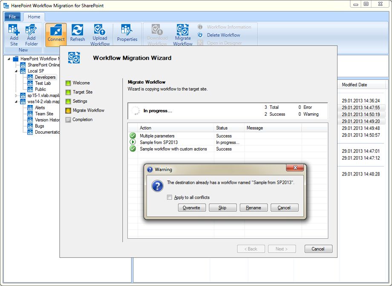Expand the sp15-1.vlab tree node

16,96
